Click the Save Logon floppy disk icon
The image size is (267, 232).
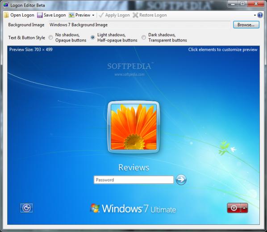(40, 15)
